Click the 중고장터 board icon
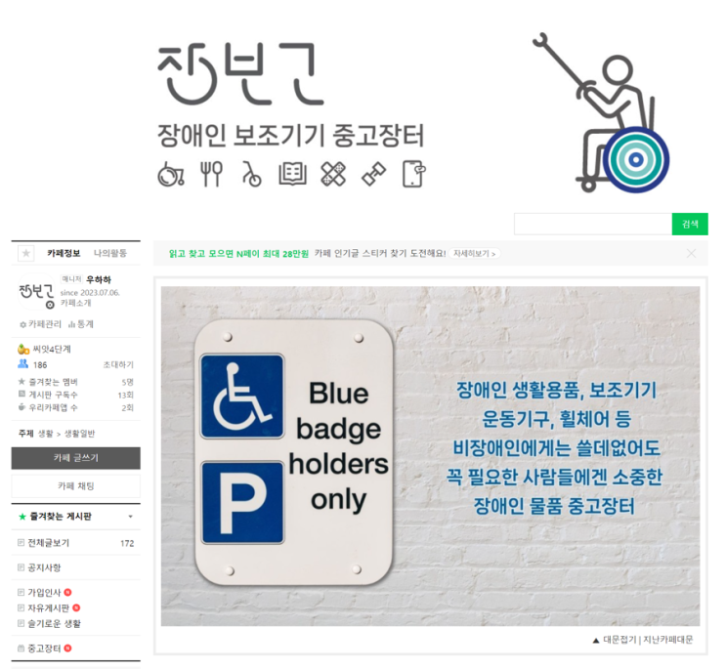 click(21, 648)
